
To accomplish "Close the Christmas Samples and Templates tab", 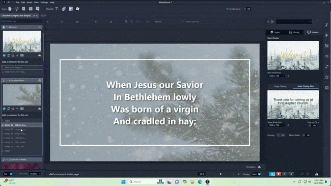I will 37,16.
